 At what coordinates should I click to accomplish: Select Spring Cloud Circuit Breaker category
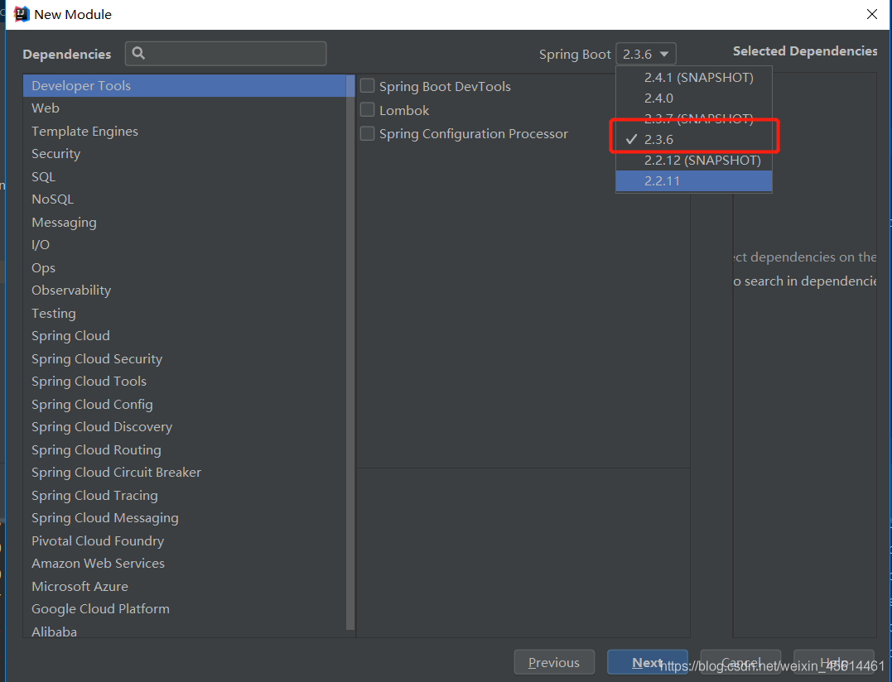[185, 473]
